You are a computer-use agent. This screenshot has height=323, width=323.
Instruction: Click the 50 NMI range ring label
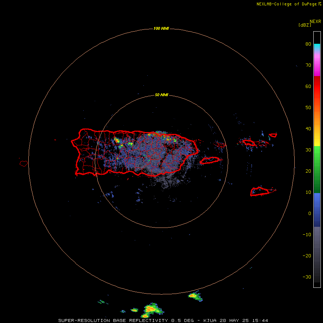[x=161, y=95]
